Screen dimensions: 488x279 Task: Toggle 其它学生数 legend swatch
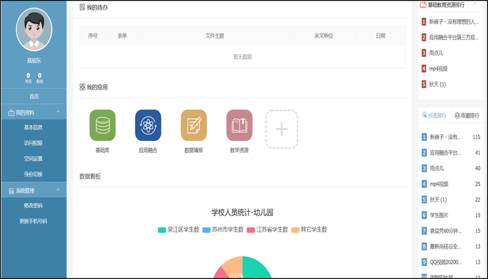pyautogui.click(x=295, y=230)
